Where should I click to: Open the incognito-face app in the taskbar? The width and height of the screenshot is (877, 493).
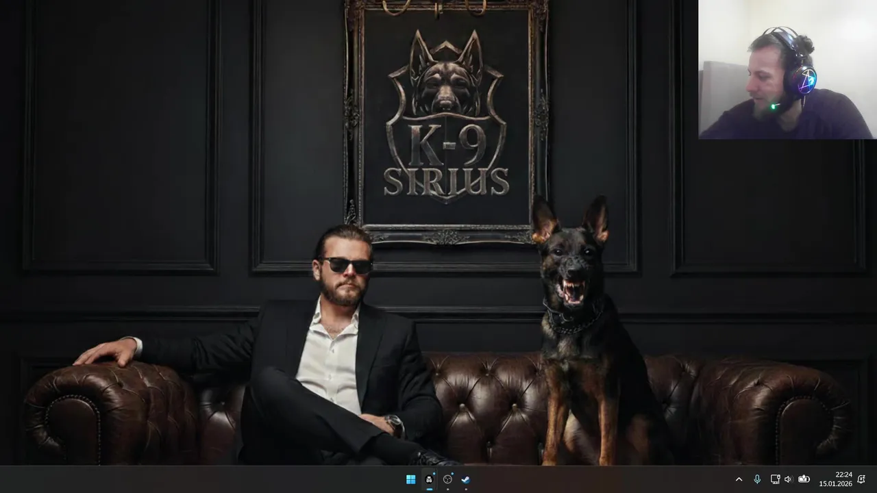tap(430, 479)
